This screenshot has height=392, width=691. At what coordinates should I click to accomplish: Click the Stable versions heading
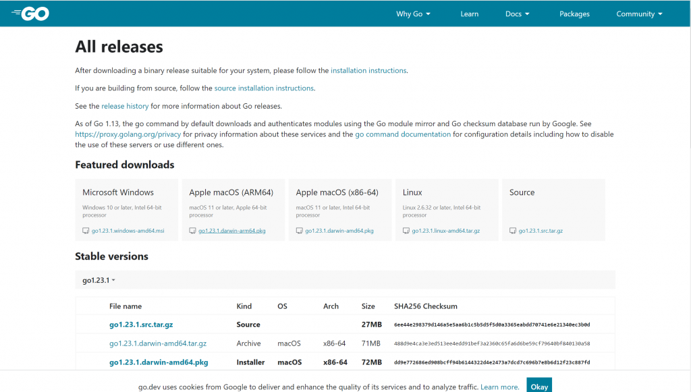pyautogui.click(x=111, y=256)
